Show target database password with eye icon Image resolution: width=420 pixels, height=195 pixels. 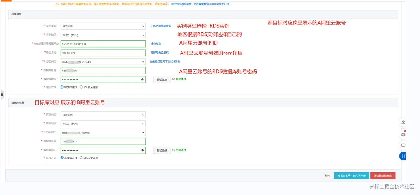pos(142,150)
